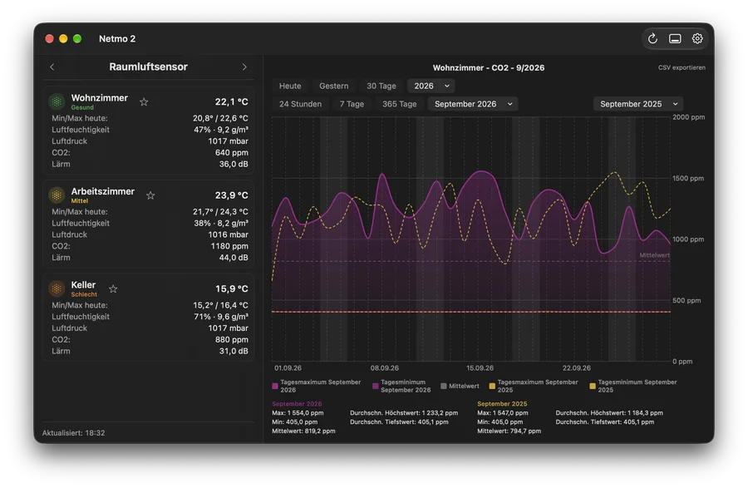The height and width of the screenshot is (488, 748).
Task: Click the Tagesminimum September 2025 legend swatch
Action: [x=593, y=386]
